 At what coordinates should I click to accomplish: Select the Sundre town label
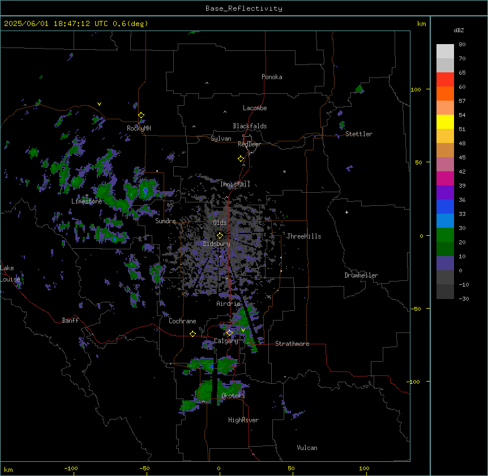point(165,221)
